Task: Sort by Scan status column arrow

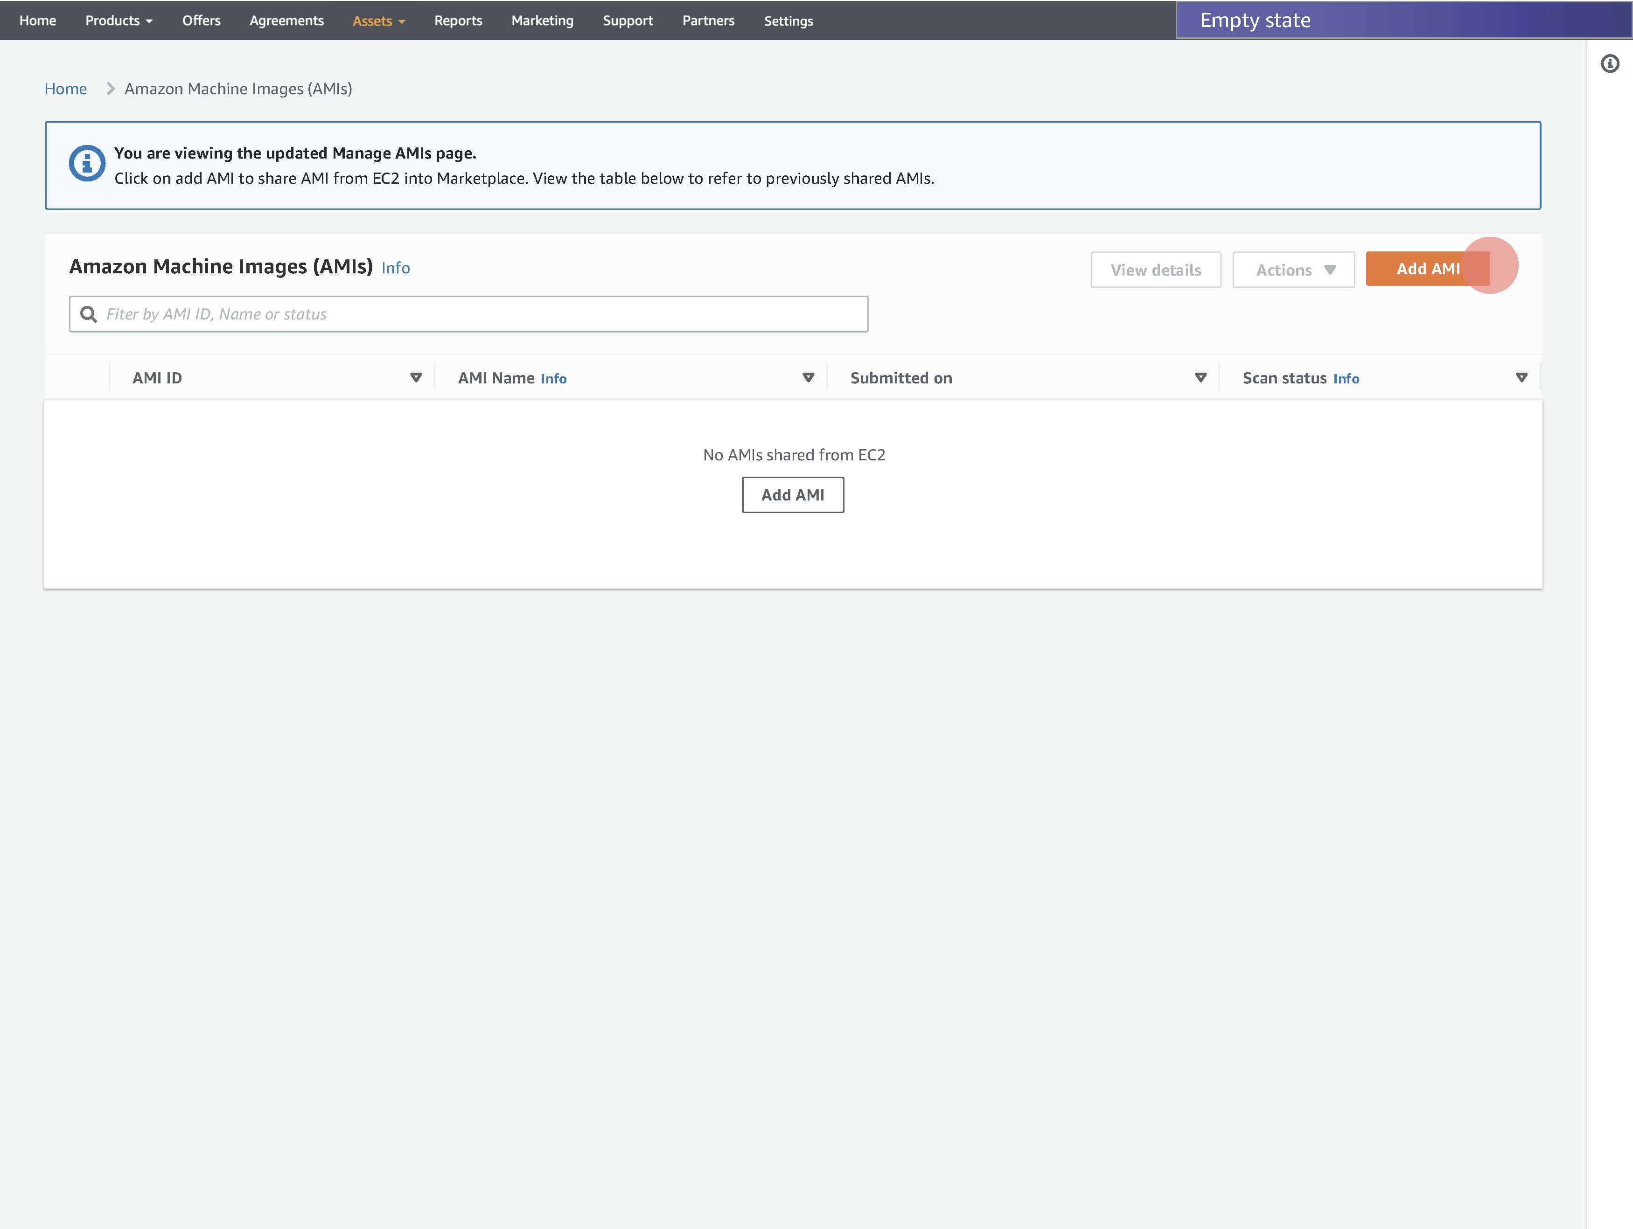Action: pos(1521,377)
